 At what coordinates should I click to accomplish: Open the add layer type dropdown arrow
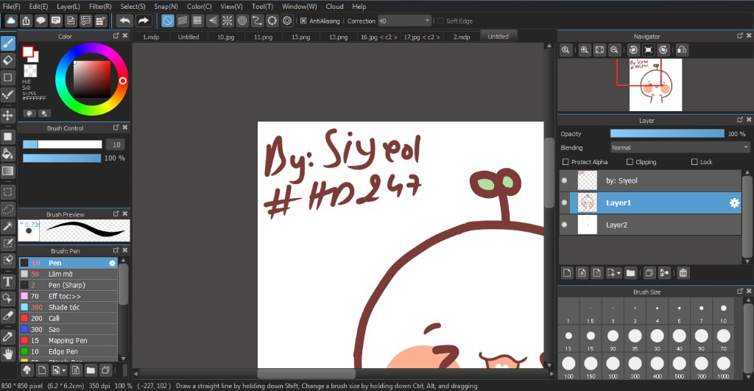coord(619,272)
